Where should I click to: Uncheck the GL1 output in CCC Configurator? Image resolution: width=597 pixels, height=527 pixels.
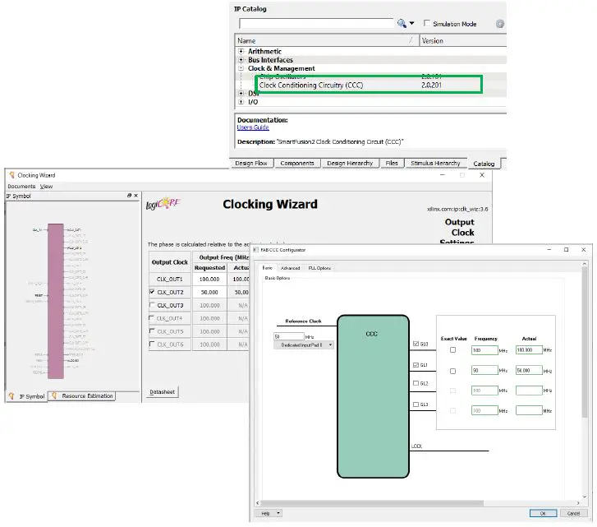(x=416, y=365)
